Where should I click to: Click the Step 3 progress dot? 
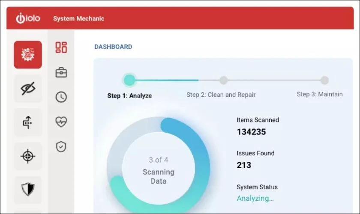[324, 80]
